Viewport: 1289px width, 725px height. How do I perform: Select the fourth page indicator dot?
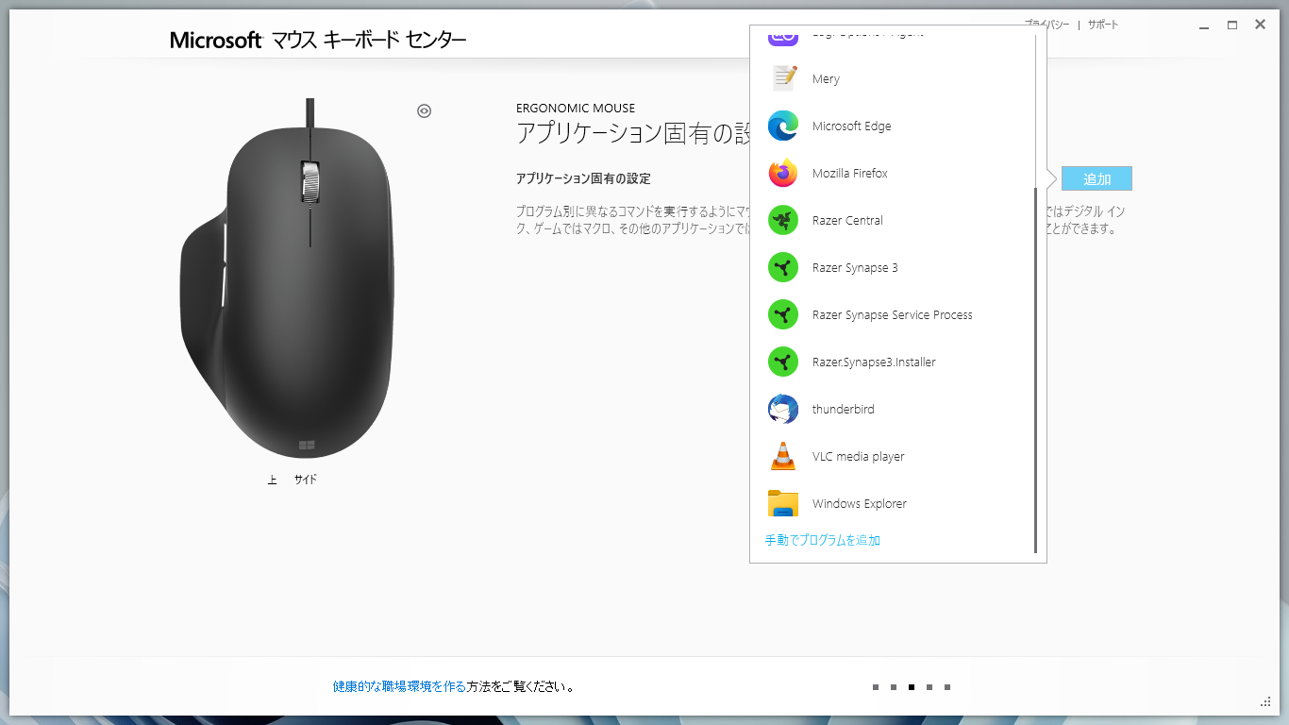[x=929, y=687]
